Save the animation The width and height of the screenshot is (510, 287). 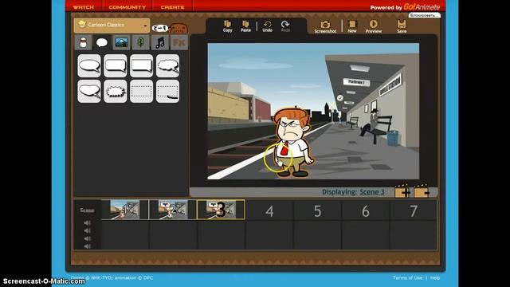click(x=402, y=26)
